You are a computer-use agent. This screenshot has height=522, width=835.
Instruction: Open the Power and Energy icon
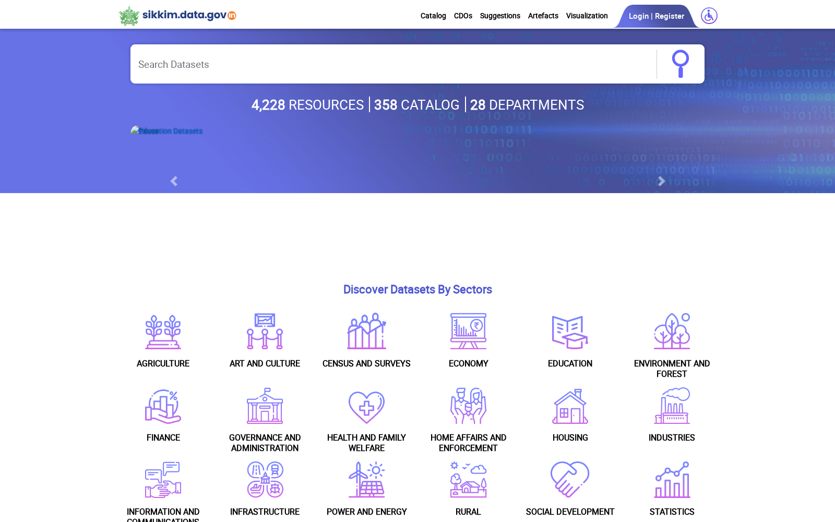point(366,480)
